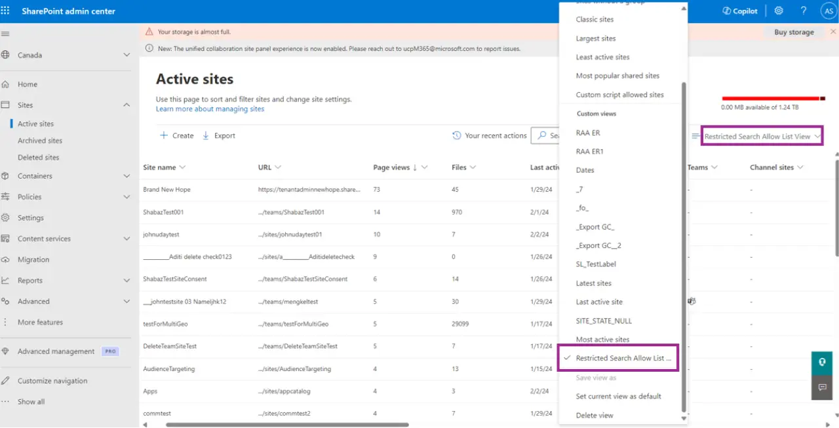Click the Advanced management diamond icon

point(5,351)
